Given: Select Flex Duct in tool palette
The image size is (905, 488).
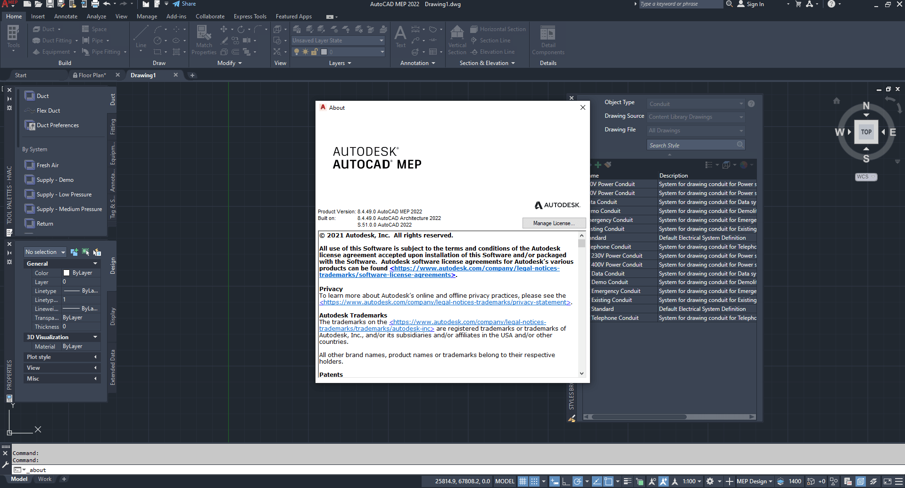Looking at the screenshot, I should tap(42, 111).
